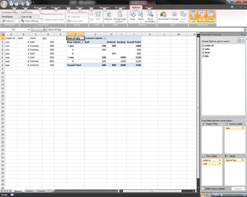Image resolution: width=247 pixels, height=197 pixels.
Task: Open the Options PivotTable tab
Action: [x=136, y=7]
